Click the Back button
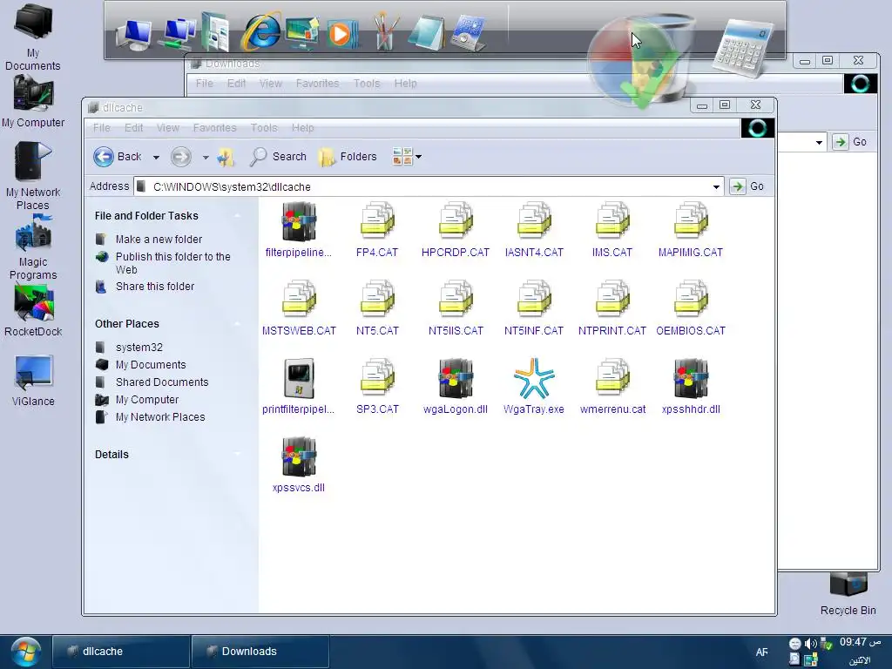The height and width of the screenshot is (669, 892). click(x=118, y=157)
